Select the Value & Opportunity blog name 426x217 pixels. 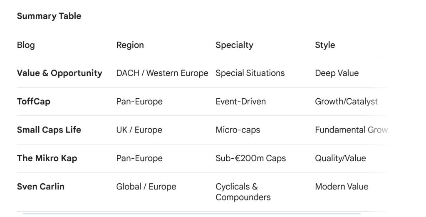(59, 73)
